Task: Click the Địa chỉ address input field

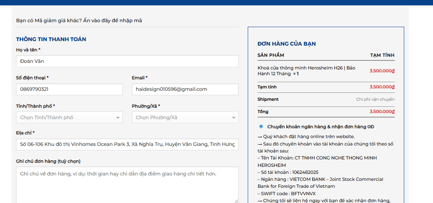Action: point(127,144)
